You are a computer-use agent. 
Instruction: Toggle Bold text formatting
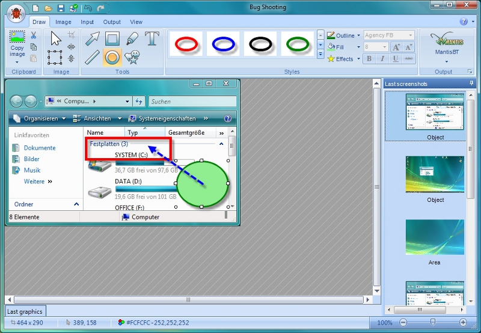point(369,59)
